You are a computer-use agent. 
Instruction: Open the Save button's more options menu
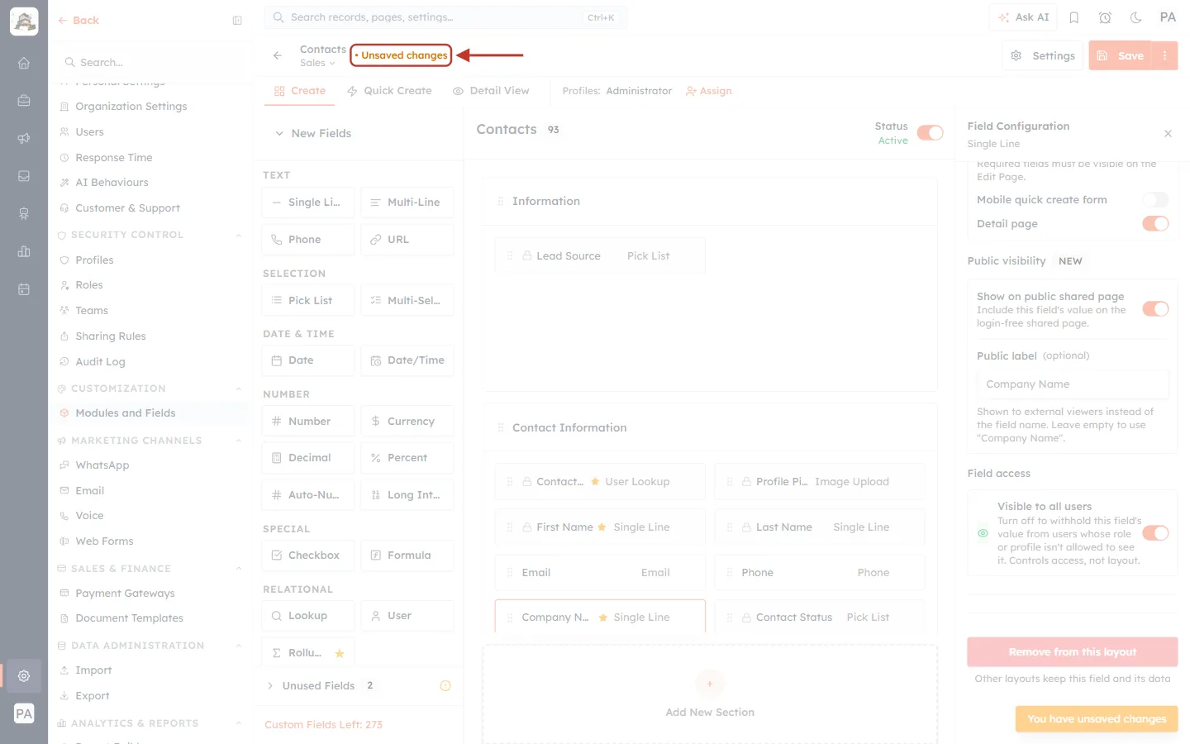point(1165,55)
